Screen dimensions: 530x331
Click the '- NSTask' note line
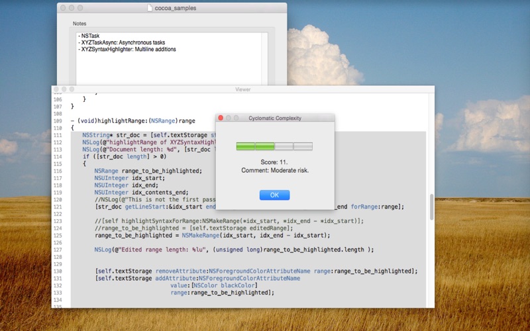89,36
